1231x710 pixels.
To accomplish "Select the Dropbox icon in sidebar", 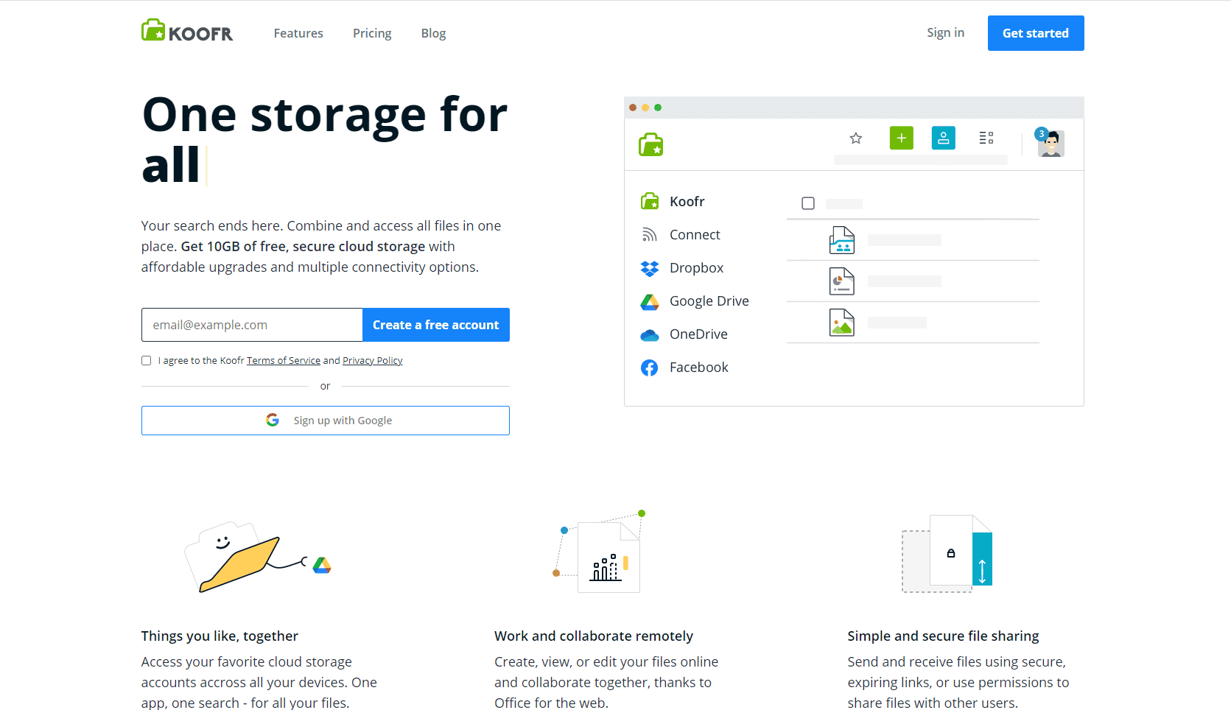I will click(x=650, y=268).
